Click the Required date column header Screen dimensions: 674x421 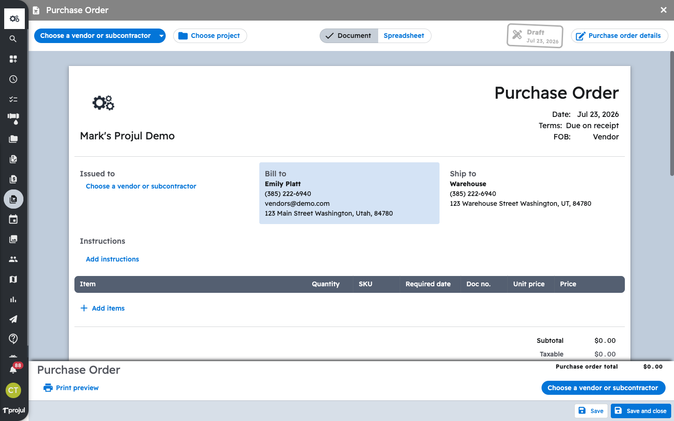tap(428, 284)
